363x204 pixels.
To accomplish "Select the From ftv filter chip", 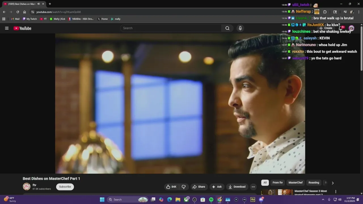I will [x=277, y=183].
